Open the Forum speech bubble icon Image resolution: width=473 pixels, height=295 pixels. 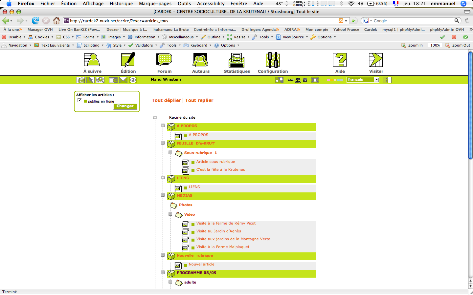pyautogui.click(x=164, y=60)
